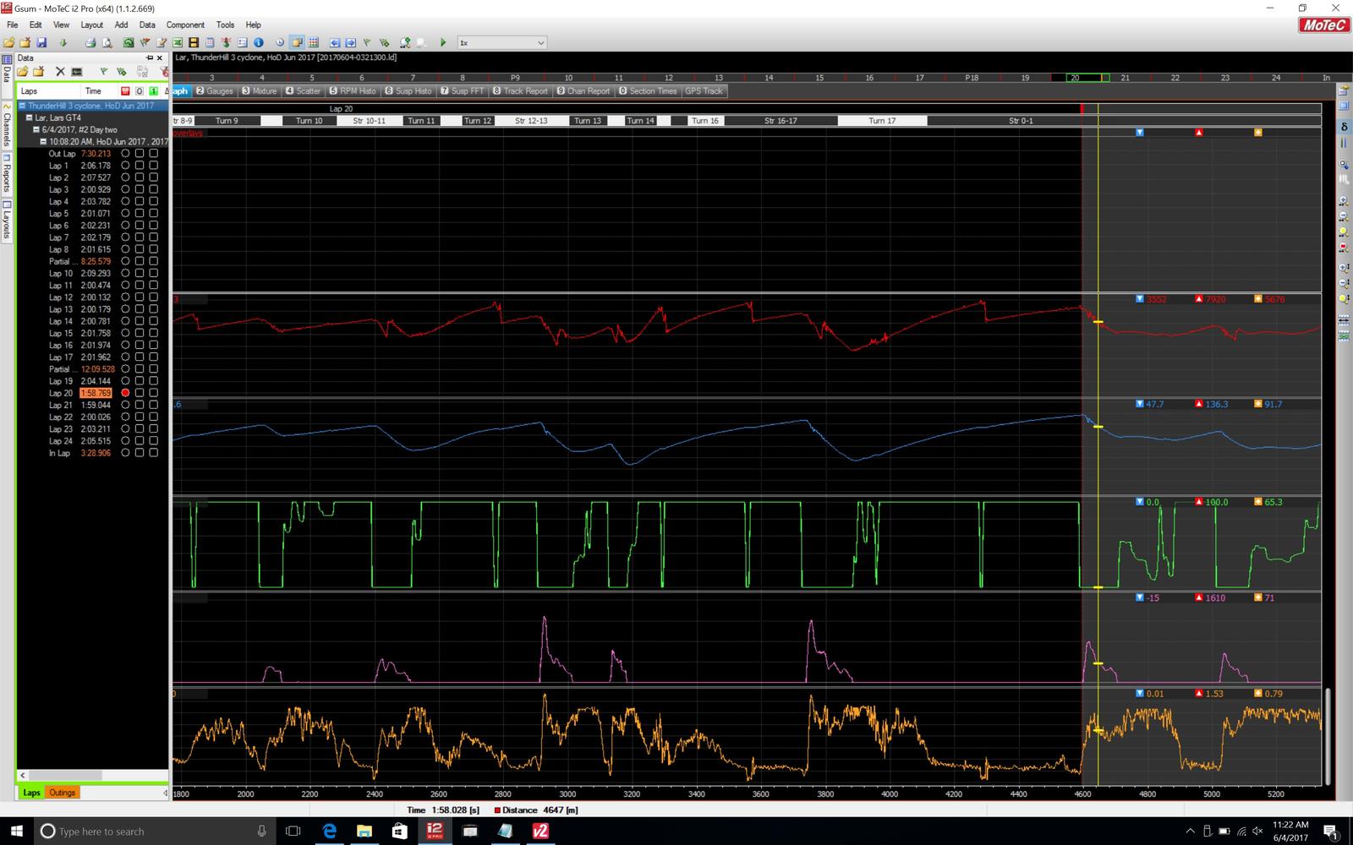Collapse the Lar, Lars GT4 node
Image resolution: width=1353 pixels, height=845 pixels.
point(29,117)
